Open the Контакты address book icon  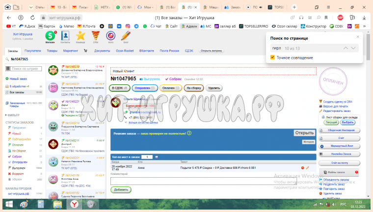click(x=65, y=36)
